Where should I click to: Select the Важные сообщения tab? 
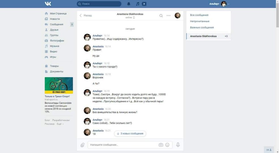click(202, 27)
